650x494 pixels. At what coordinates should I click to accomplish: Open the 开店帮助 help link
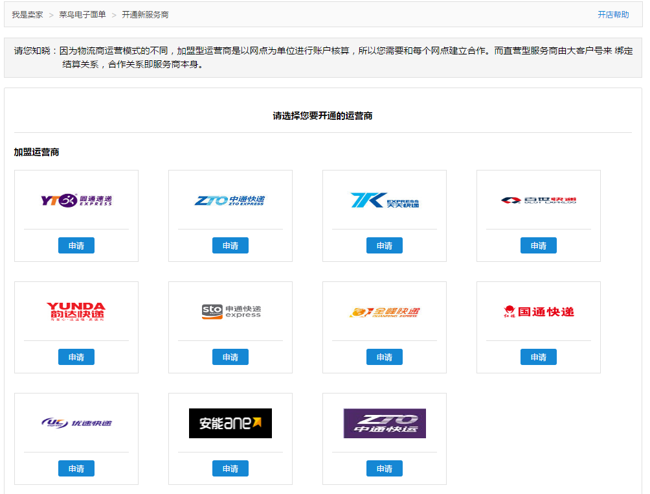613,14
